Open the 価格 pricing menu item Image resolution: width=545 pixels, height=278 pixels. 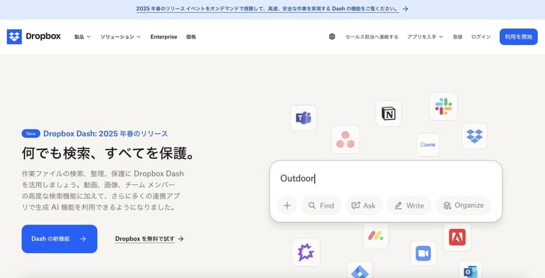pyautogui.click(x=191, y=36)
